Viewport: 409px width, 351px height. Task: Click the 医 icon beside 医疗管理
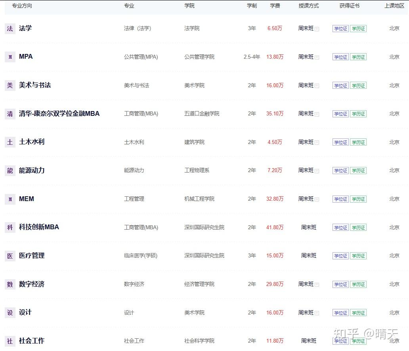click(x=10, y=256)
